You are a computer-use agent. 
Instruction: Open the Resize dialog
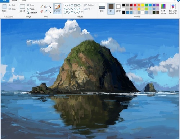click(31, 9)
